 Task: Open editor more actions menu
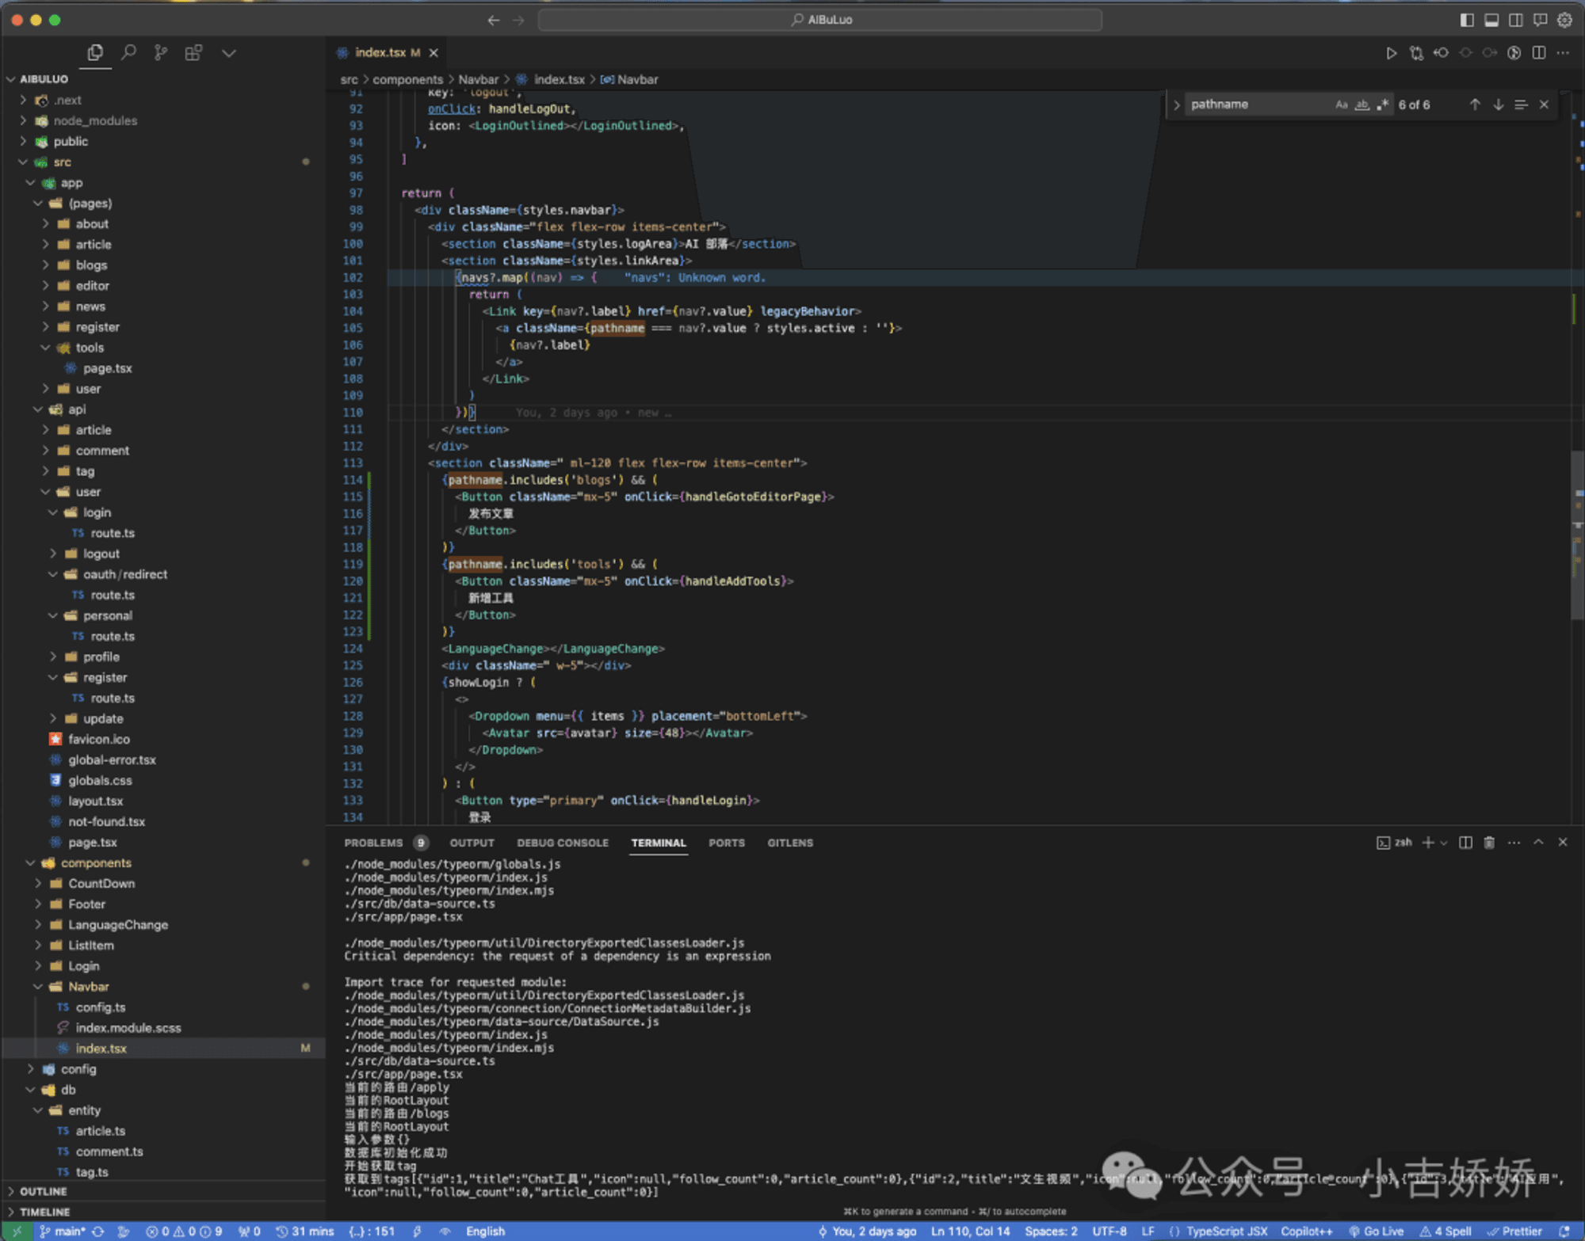(1563, 53)
